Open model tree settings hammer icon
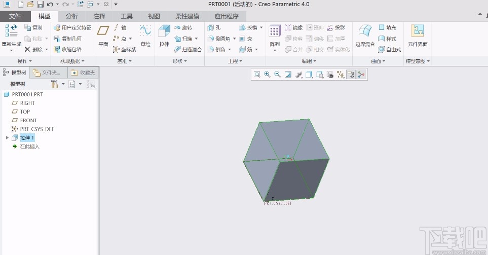Image resolution: width=488 pixels, height=255 pixels. point(55,84)
